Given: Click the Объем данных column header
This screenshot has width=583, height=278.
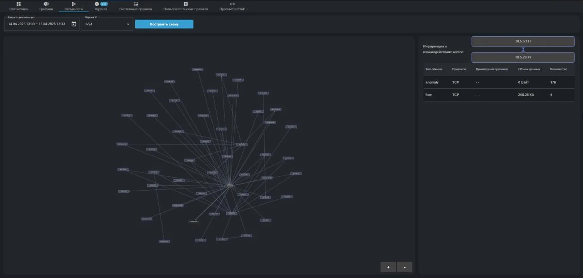Looking at the screenshot, I should [529, 69].
